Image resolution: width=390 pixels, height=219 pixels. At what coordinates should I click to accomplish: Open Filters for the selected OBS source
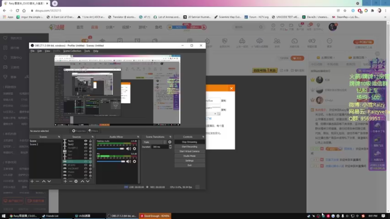(x=93, y=131)
